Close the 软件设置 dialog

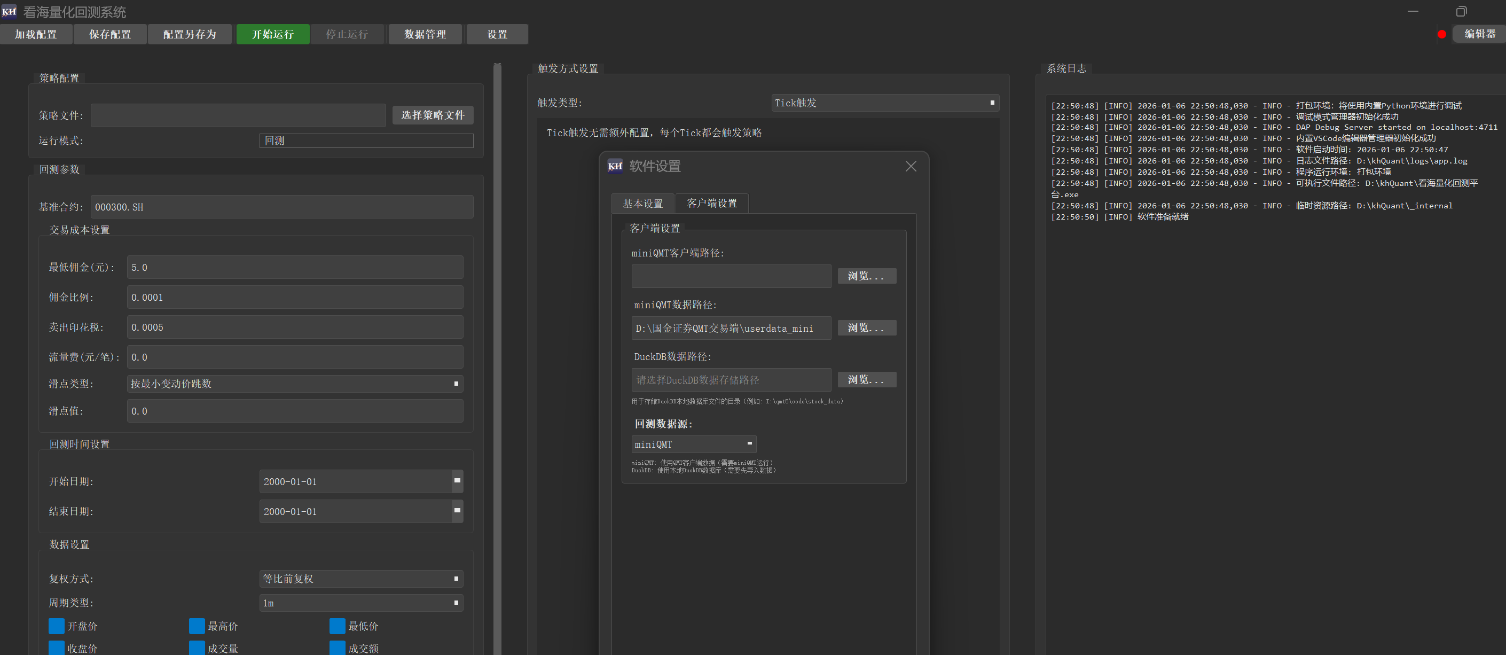[910, 167]
